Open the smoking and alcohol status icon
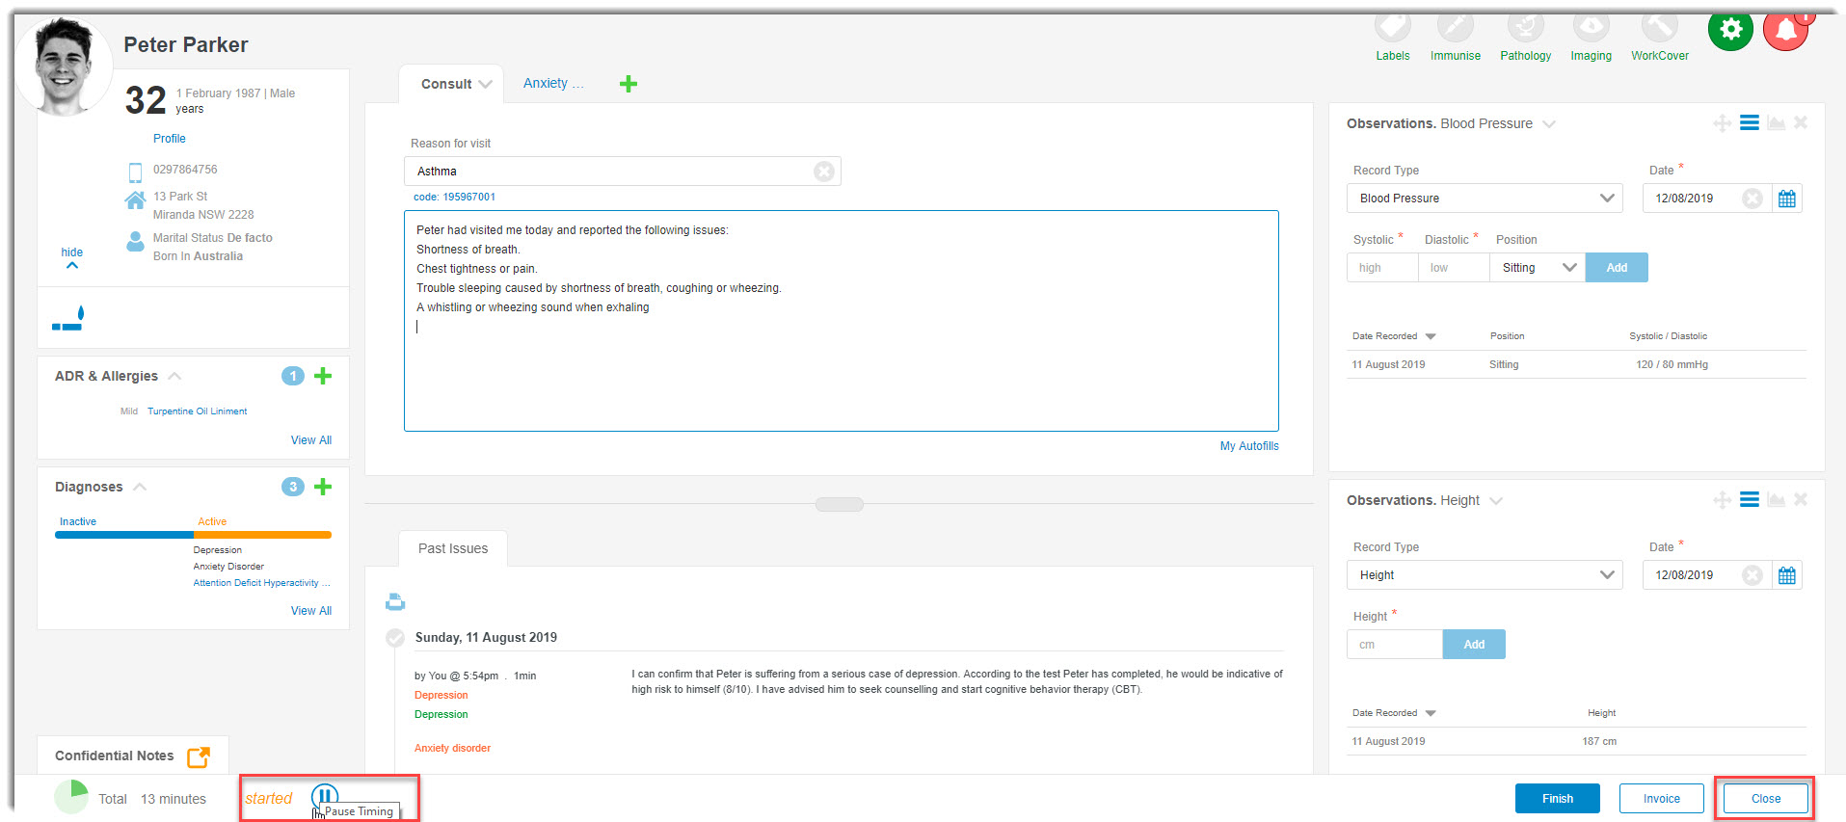 coord(68,319)
